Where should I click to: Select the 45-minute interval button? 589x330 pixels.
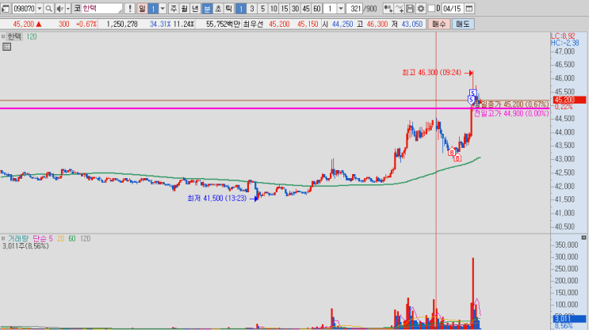point(306,8)
